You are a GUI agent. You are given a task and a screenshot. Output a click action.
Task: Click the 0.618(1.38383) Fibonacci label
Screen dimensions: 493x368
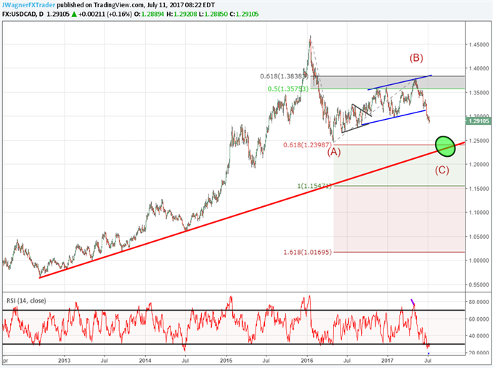284,76
